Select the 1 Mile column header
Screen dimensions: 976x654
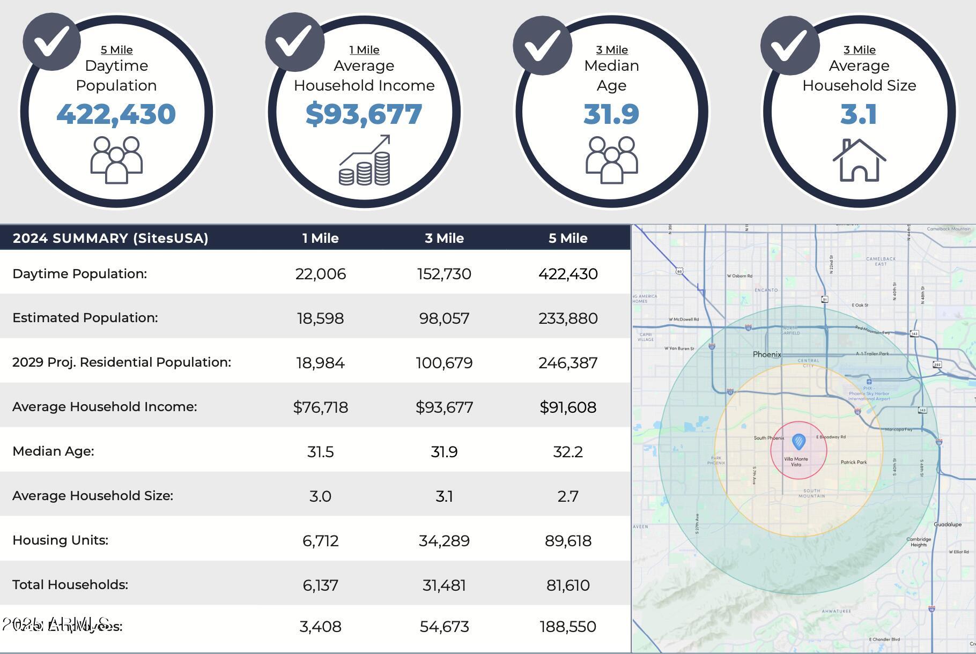[x=320, y=238]
